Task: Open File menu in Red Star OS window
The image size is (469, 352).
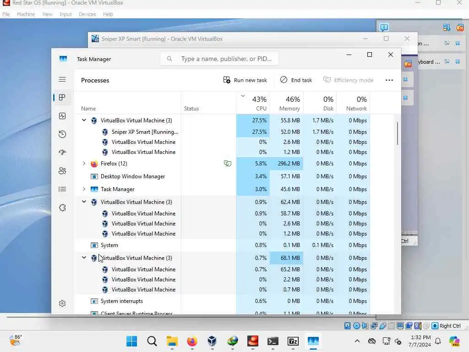Action: [x=6, y=14]
